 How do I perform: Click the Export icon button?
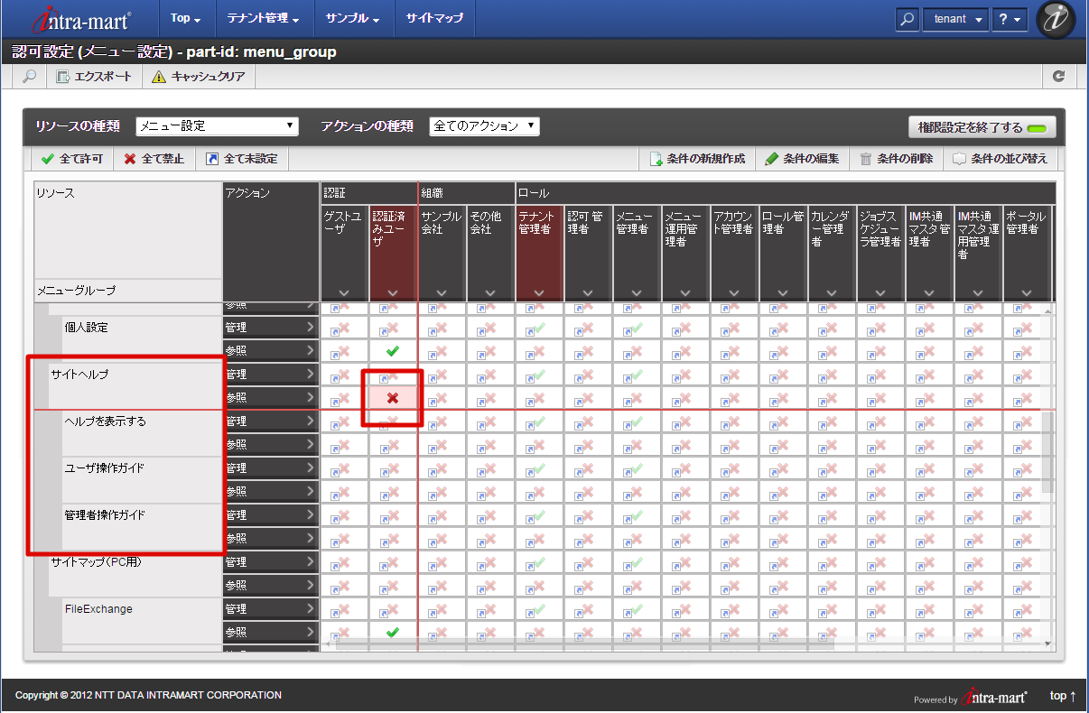point(64,77)
